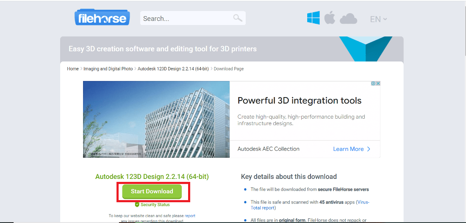Click the Powerful 3D integration tools headline
466x223 pixels.
coord(299,100)
